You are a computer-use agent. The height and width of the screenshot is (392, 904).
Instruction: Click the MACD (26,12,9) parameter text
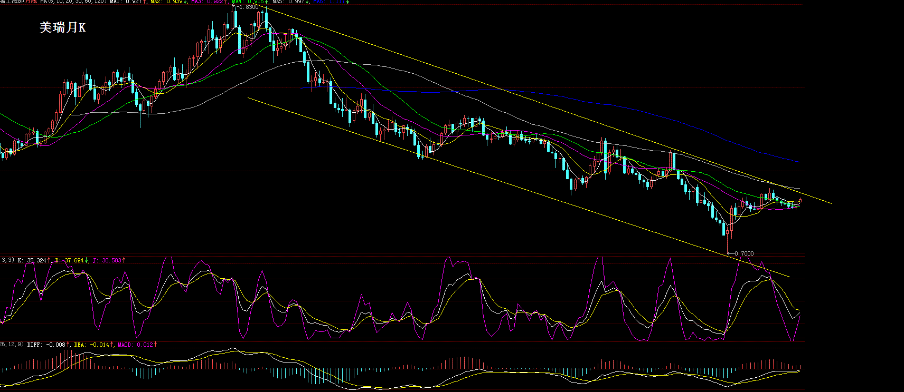[12, 345]
